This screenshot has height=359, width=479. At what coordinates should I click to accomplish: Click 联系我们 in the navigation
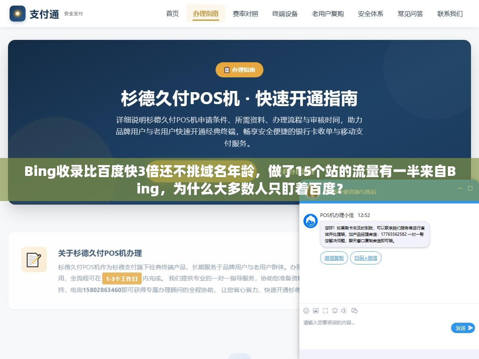pos(450,14)
